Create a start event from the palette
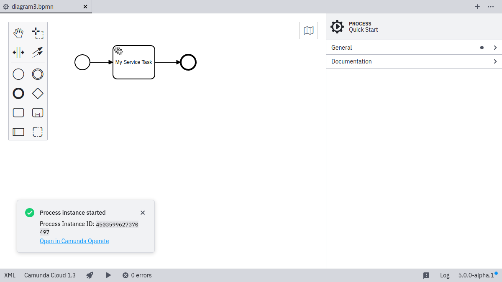502x282 pixels. (x=18, y=74)
